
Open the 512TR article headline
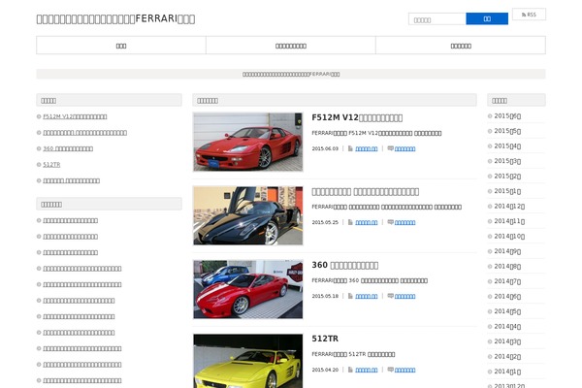(x=325, y=339)
